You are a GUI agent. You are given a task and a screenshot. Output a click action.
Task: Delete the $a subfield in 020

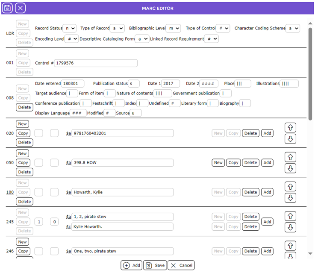[250, 133]
